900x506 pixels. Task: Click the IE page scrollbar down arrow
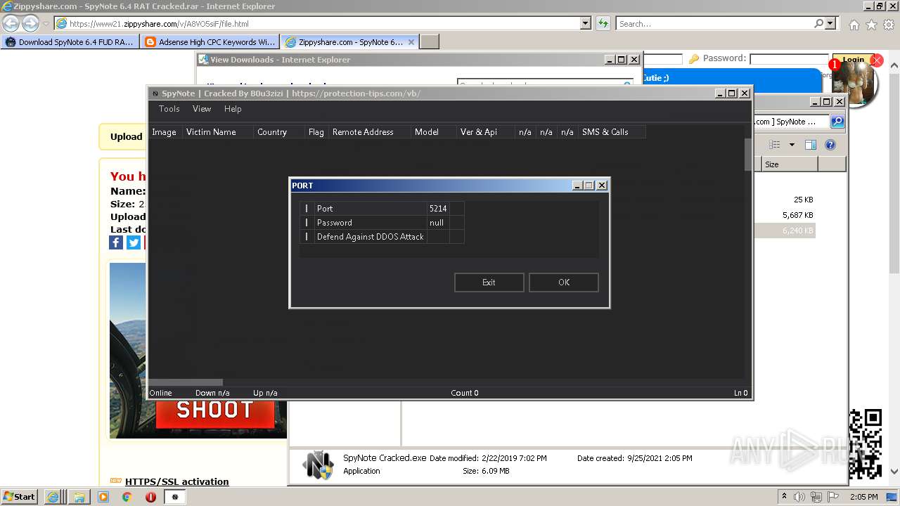894,472
